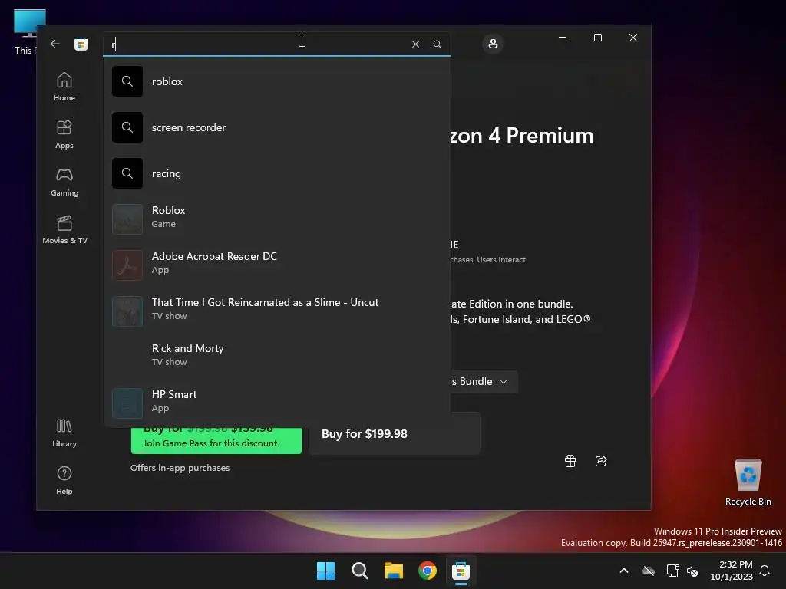Image resolution: width=786 pixels, height=589 pixels.
Task: Open Movies & TV section in sidebar
Action: point(64,230)
